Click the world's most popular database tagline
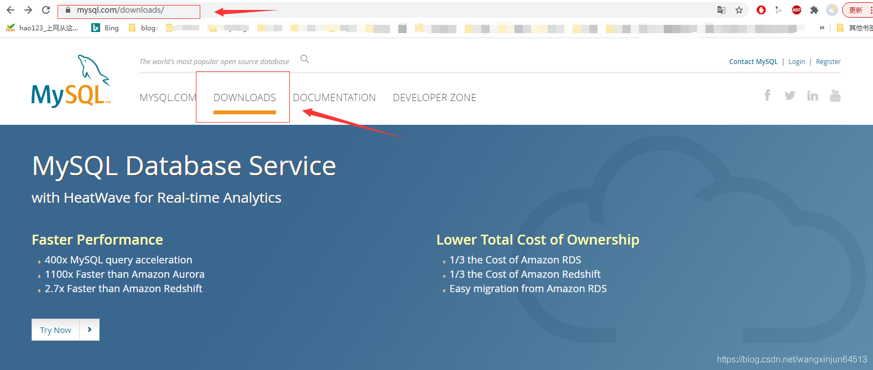Screen dimensions: 873x370 [214, 62]
